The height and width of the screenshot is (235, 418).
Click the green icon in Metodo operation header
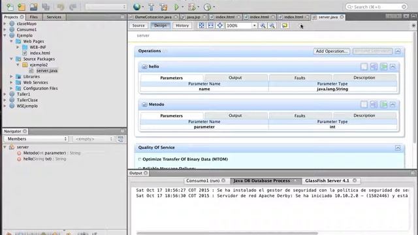[x=383, y=104]
